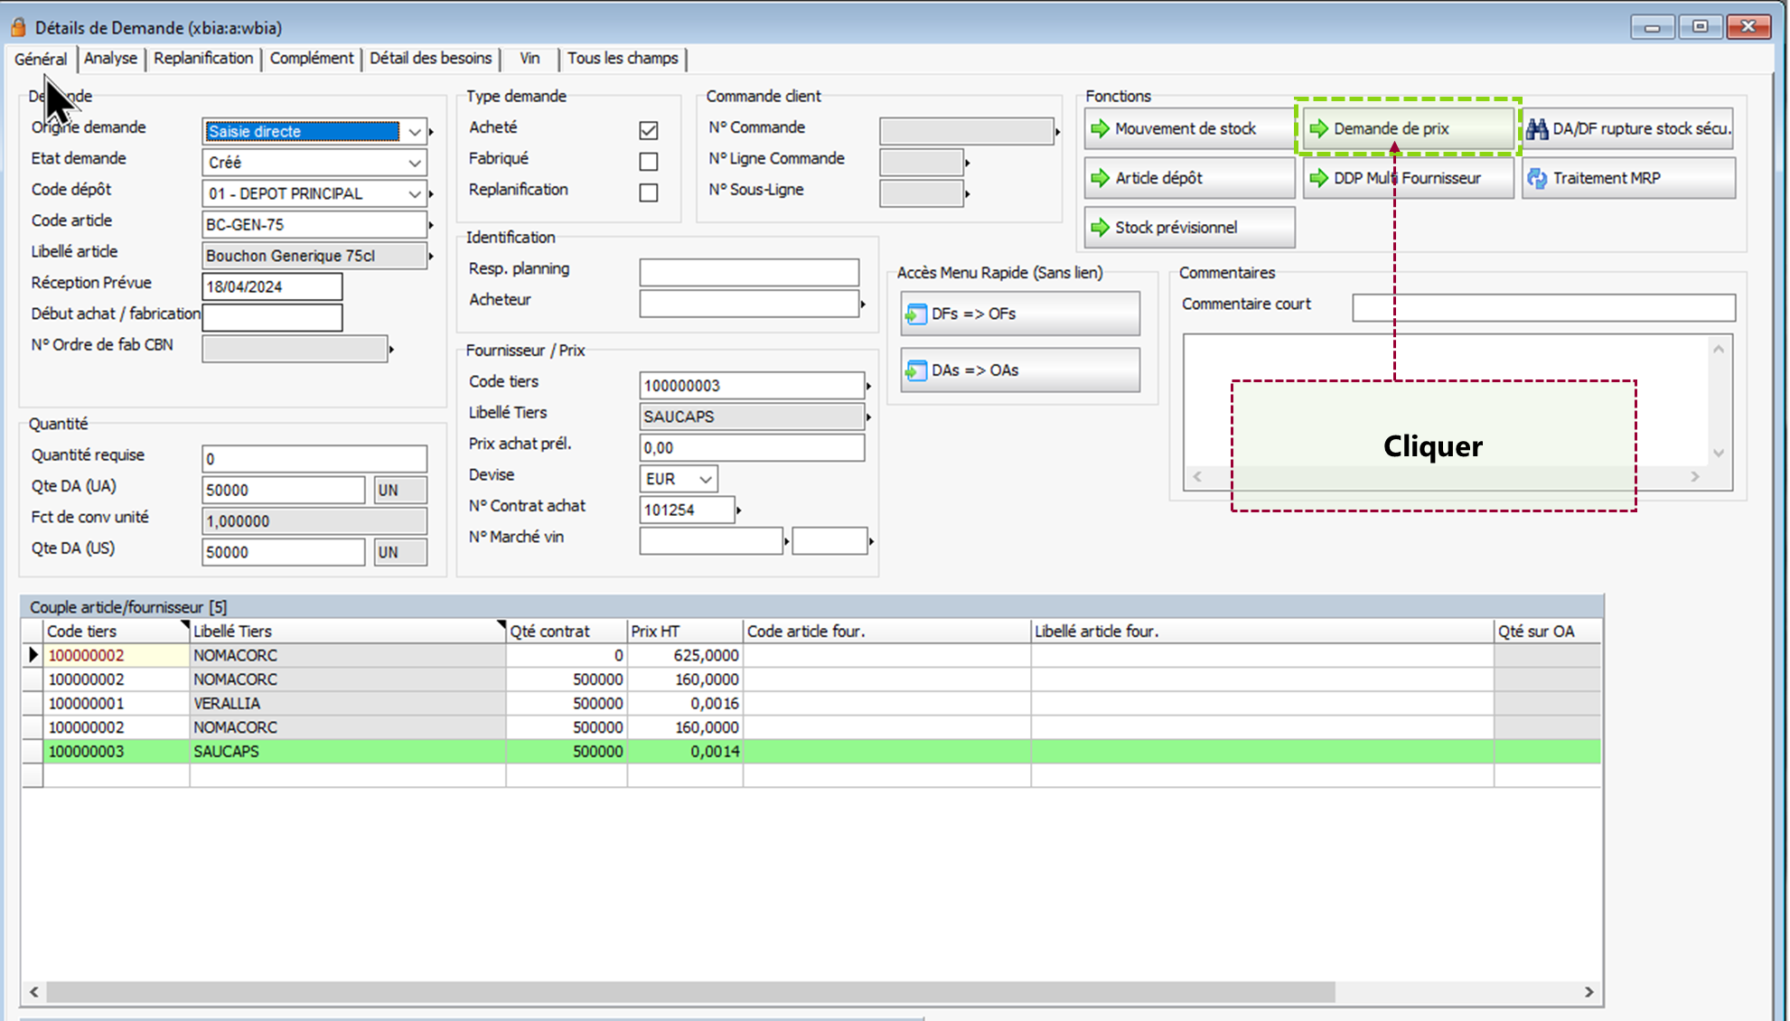Uncheck the Acheté checkbox
This screenshot has height=1021, width=1790.
pyautogui.click(x=648, y=130)
